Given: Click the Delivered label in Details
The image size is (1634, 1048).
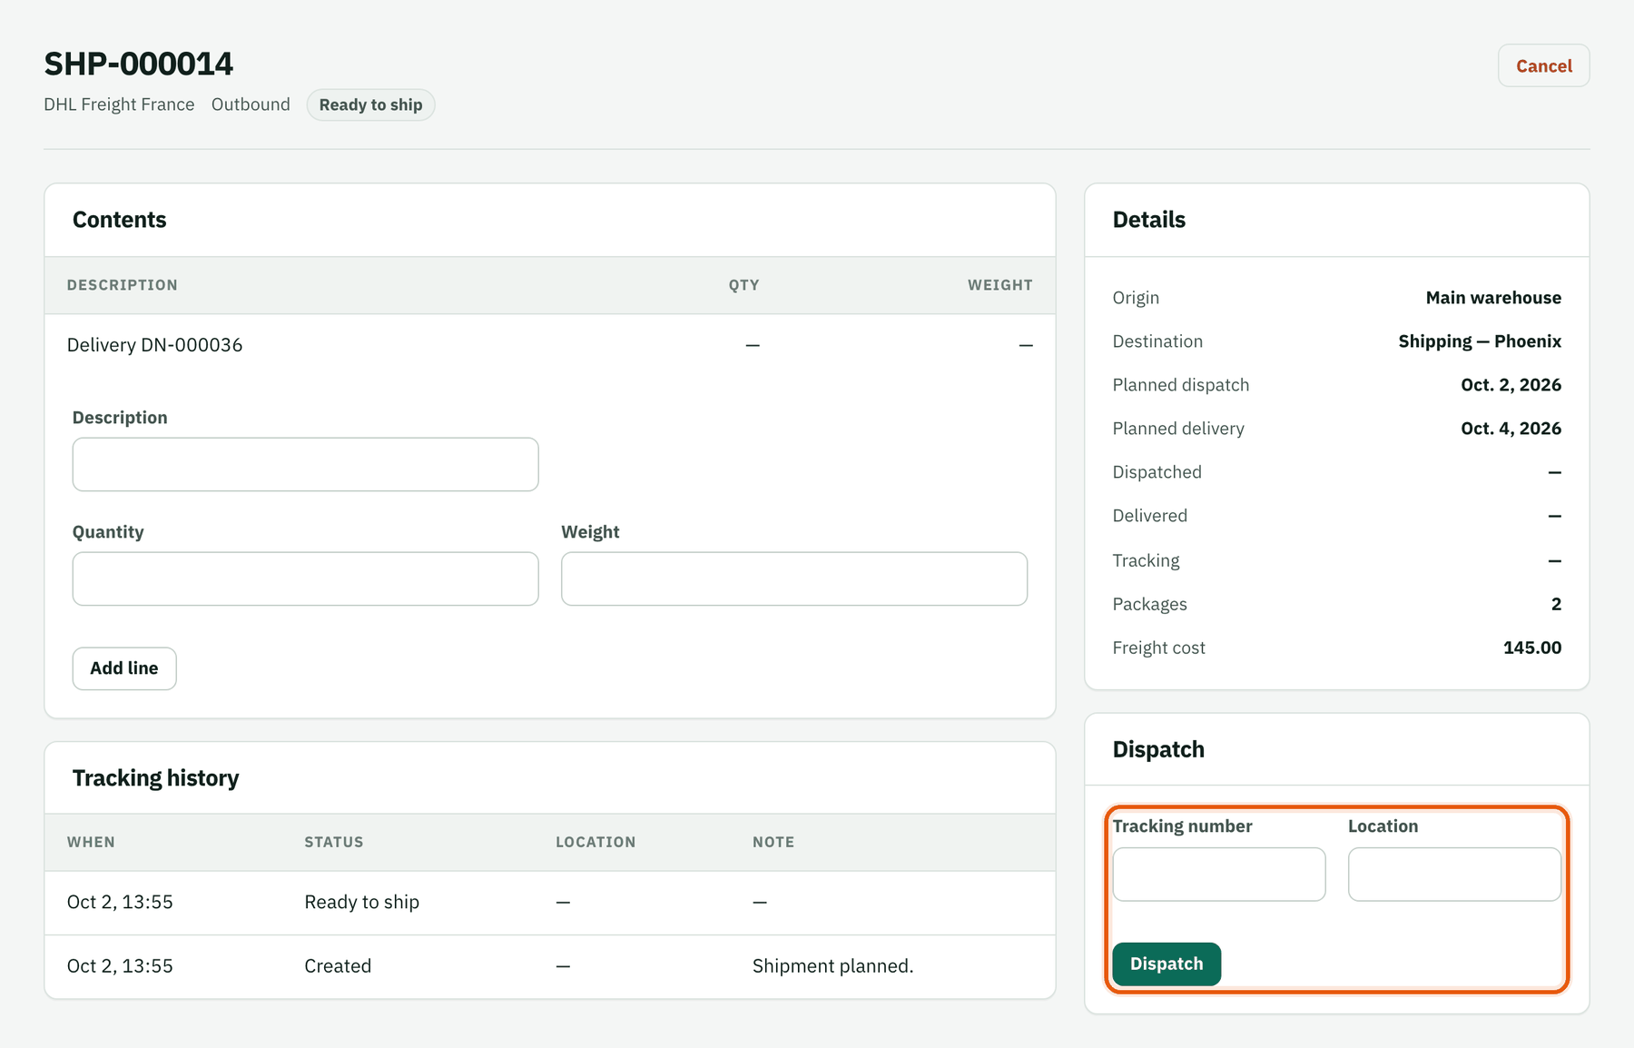Looking at the screenshot, I should pos(1149,516).
